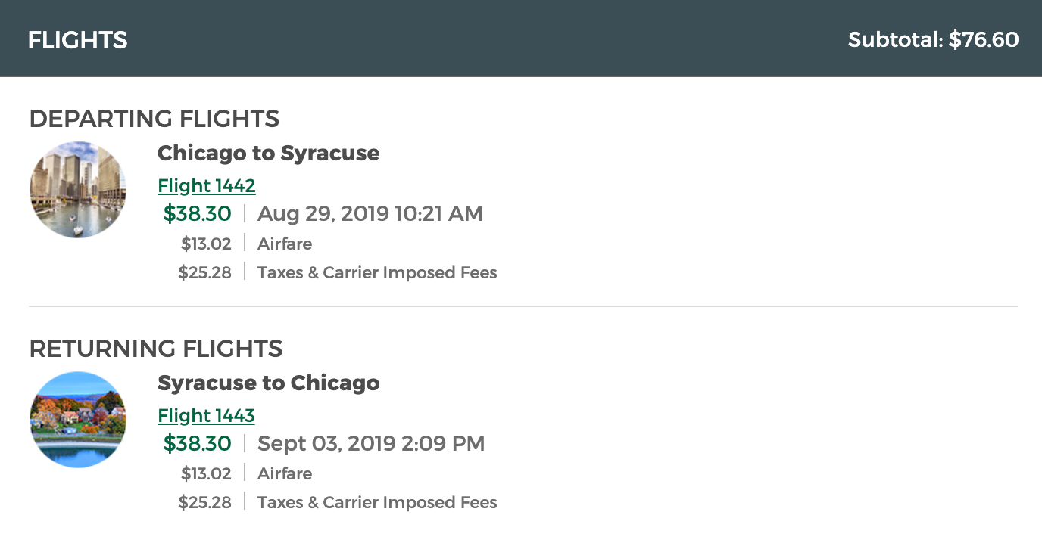
Task: Select the RETURNING FLIGHTS heading
Action: 155,349
